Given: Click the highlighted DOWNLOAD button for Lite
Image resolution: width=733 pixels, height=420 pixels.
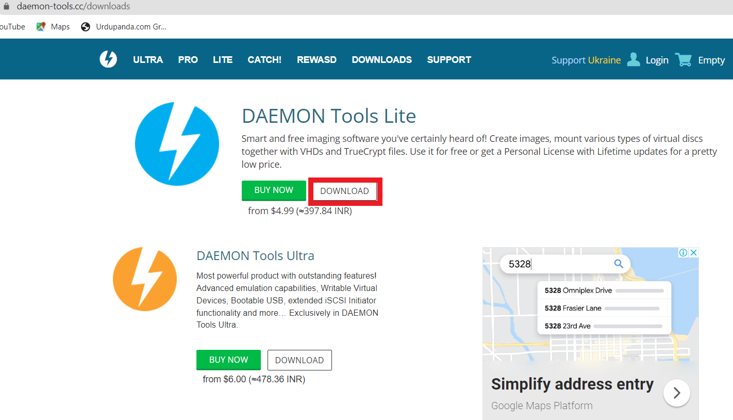Looking at the screenshot, I should pyautogui.click(x=344, y=191).
